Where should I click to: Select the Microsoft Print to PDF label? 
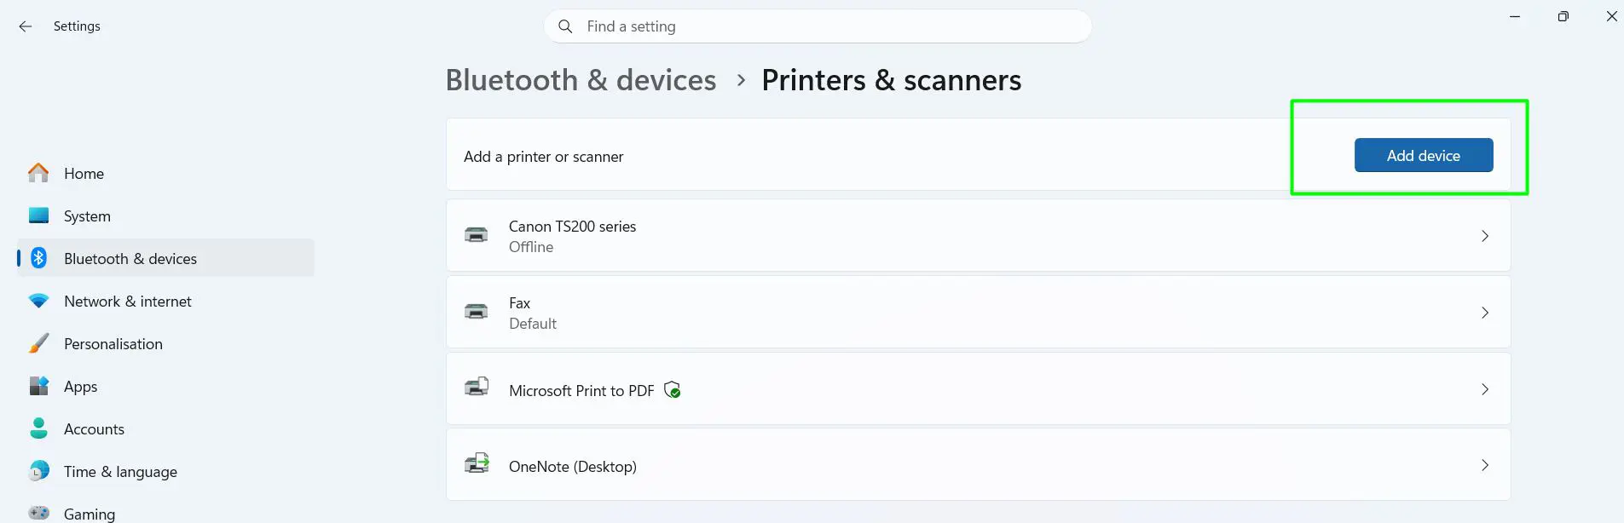(x=581, y=391)
